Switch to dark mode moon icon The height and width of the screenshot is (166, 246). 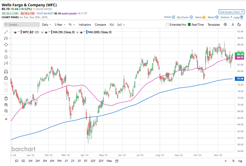click(239, 24)
